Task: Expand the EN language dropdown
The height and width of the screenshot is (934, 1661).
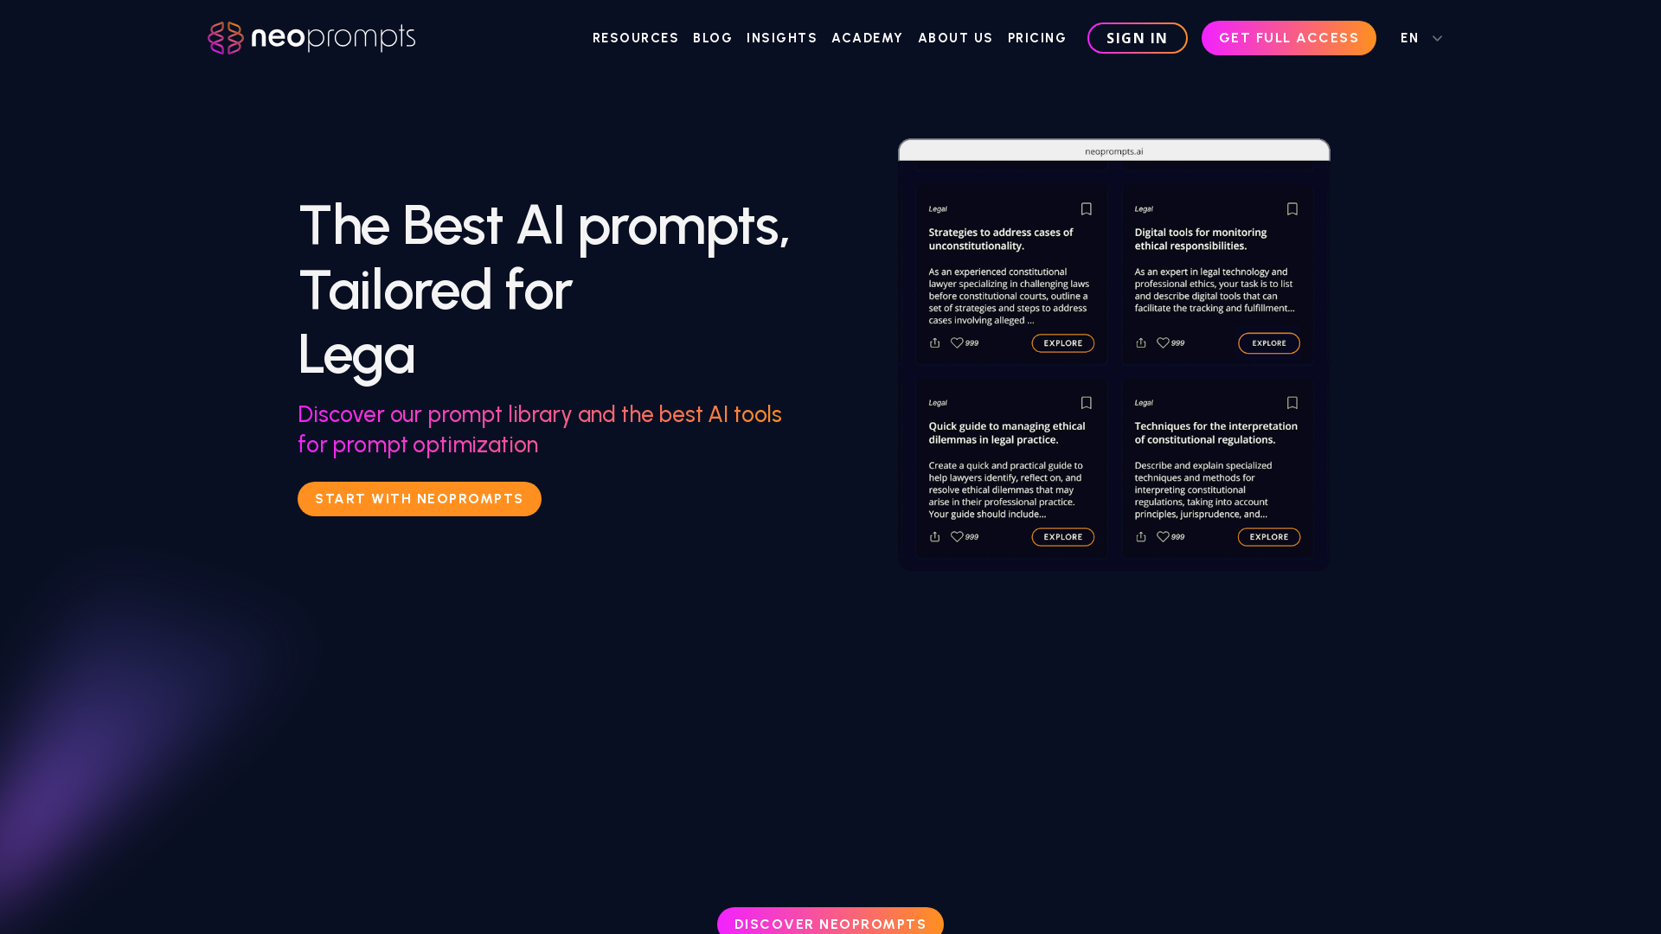Action: 1421,38
